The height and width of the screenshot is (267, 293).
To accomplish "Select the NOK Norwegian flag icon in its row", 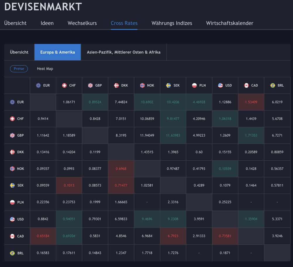I will 12,169.
